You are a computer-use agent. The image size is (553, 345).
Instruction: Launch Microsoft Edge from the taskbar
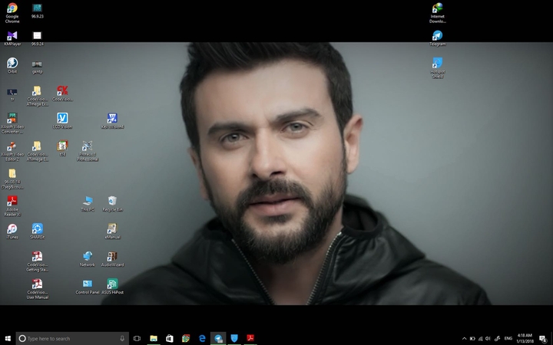tap(202, 338)
